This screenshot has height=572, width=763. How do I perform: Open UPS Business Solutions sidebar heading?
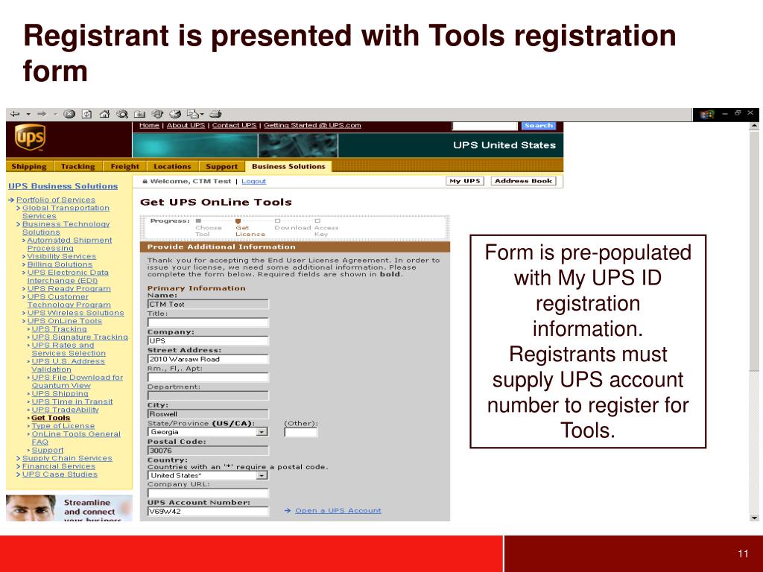(63, 186)
